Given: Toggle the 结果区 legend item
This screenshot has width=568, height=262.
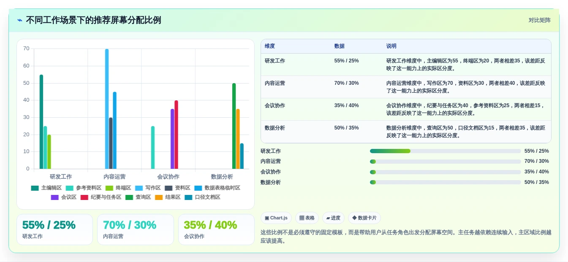Looking at the screenshot, I should tap(168, 197).
